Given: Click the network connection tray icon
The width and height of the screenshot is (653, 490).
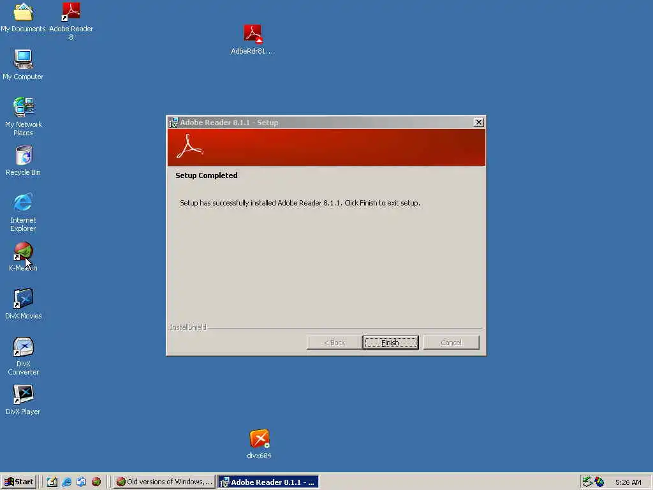Looking at the screenshot, I should pos(587,482).
